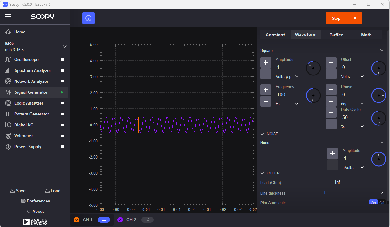Screen dimensions: 390x227
Task: Open Duty Cycle percent unit dropdown
Action: 353,126
